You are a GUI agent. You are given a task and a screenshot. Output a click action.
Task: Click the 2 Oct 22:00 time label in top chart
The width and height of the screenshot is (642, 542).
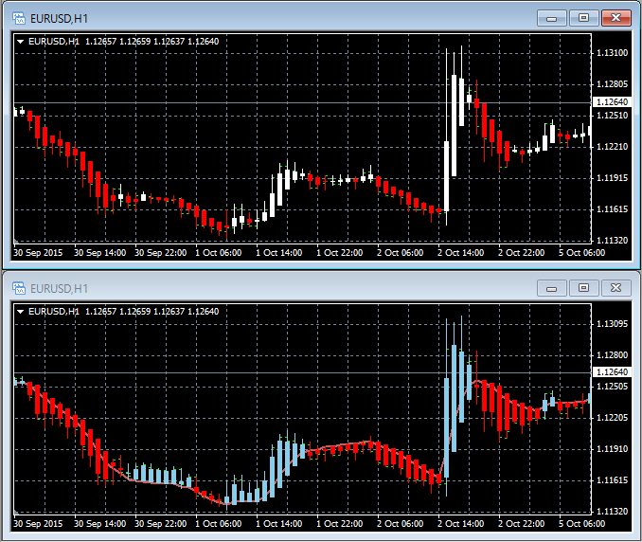(521, 253)
